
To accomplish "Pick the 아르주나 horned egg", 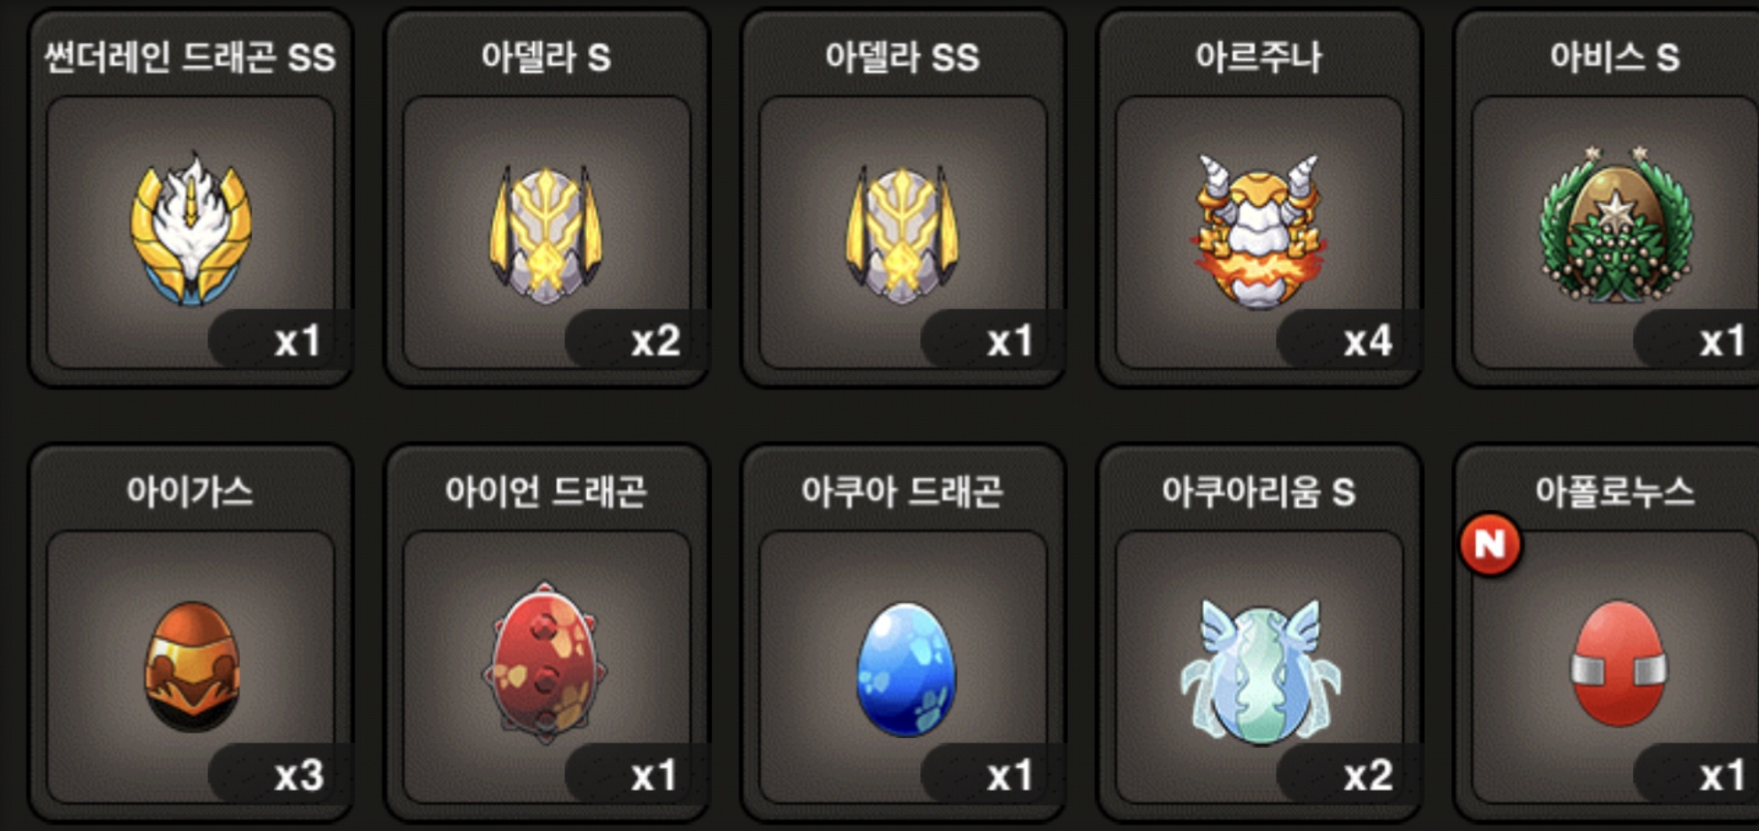I will pos(1258,231).
